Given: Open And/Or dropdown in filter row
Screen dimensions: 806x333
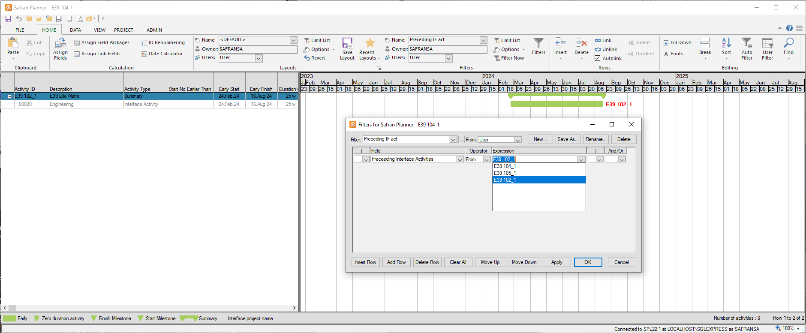Looking at the screenshot, I should click(x=622, y=159).
